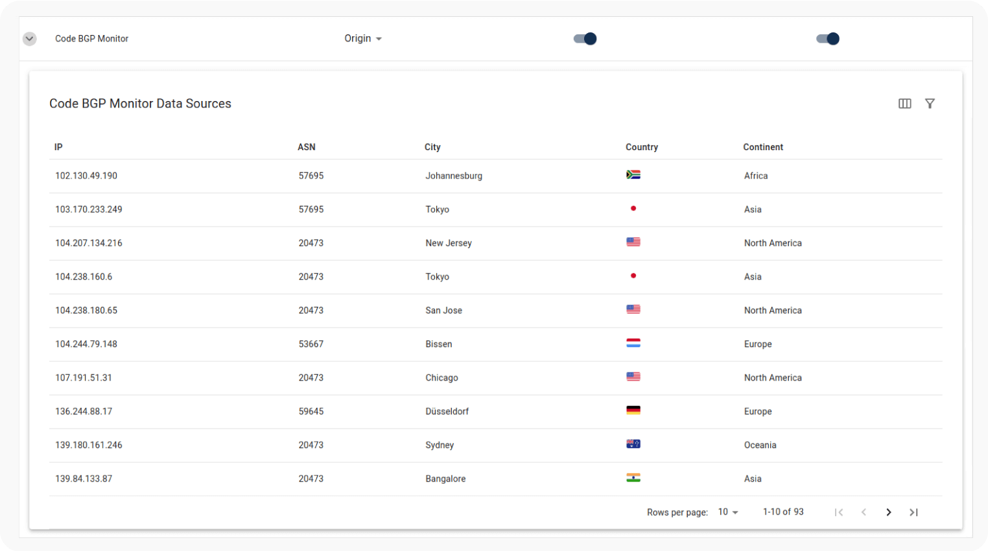Open the column visibility selector icon
This screenshot has height=551, width=988.
(x=904, y=104)
